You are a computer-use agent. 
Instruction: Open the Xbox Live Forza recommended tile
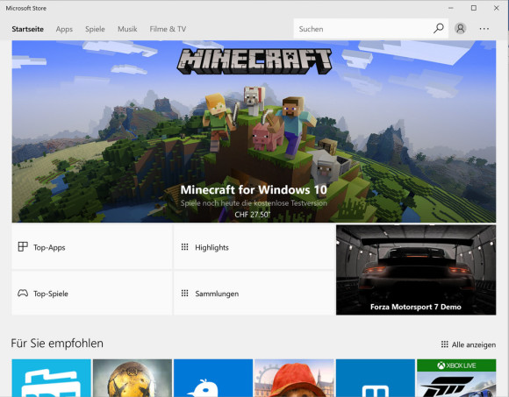point(456,378)
